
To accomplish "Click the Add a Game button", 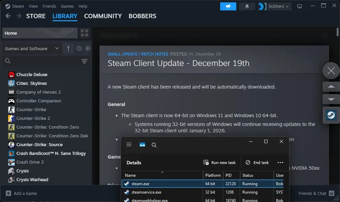I will 21,193.
